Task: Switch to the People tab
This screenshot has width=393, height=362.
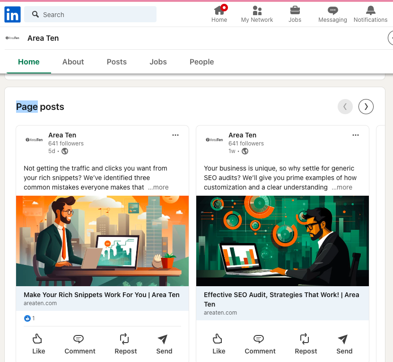Action: (x=201, y=62)
